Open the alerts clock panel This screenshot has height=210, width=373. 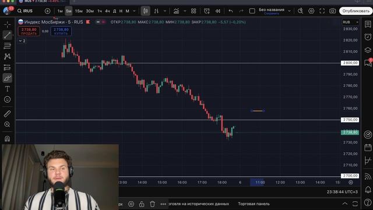pos(368,37)
